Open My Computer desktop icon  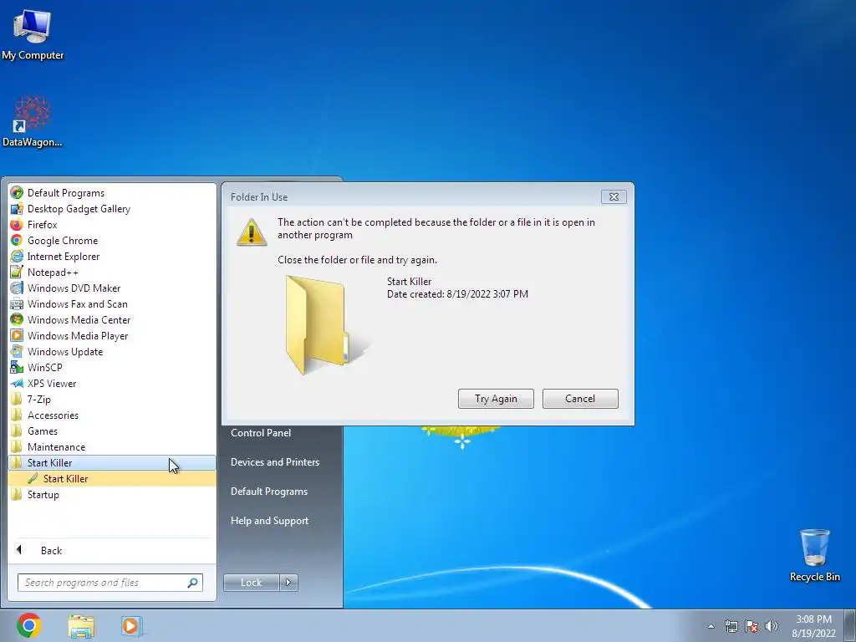point(33,33)
